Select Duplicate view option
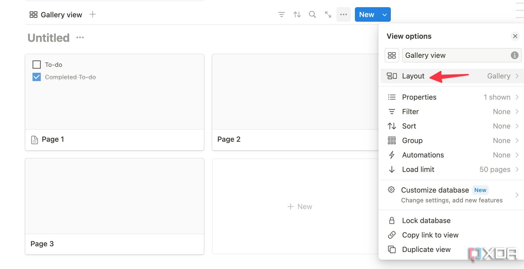Screen dimensions: 524x269 [452, 249]
